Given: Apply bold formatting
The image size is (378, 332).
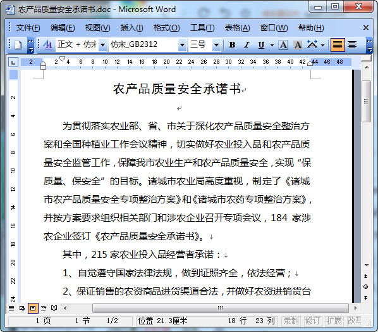Looking at the screenshot, I should pos(232,45).
